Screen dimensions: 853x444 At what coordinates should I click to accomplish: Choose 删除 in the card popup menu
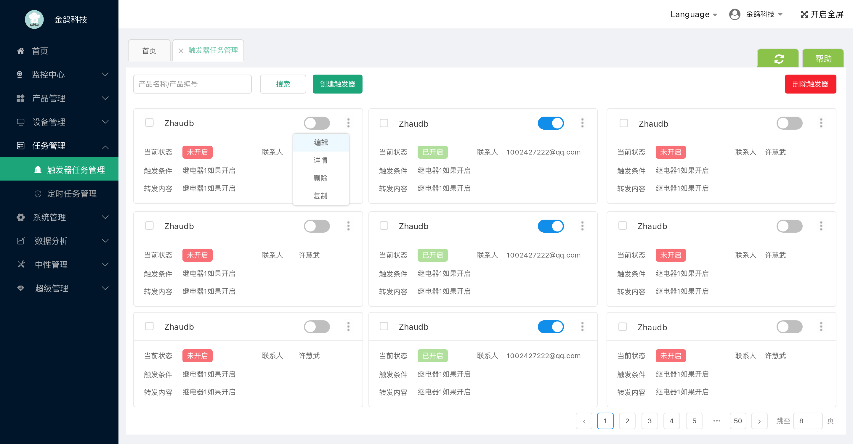coord(321,178)
